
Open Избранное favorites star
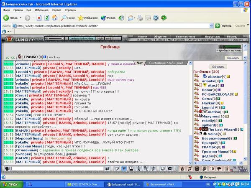[88, 18]
